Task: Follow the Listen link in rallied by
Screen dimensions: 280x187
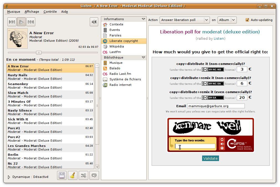Action: pos(219,38)
